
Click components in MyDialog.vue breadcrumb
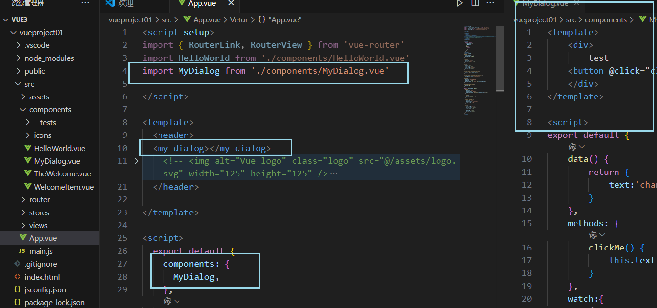click(x=606, y=20)
